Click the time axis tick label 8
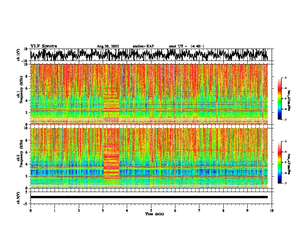The width and height of the screenshot is (306, 236). click(223, 211)
